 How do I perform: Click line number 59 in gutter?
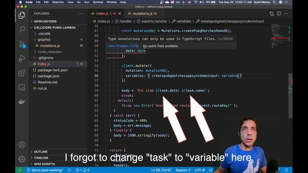click(96, 91)
